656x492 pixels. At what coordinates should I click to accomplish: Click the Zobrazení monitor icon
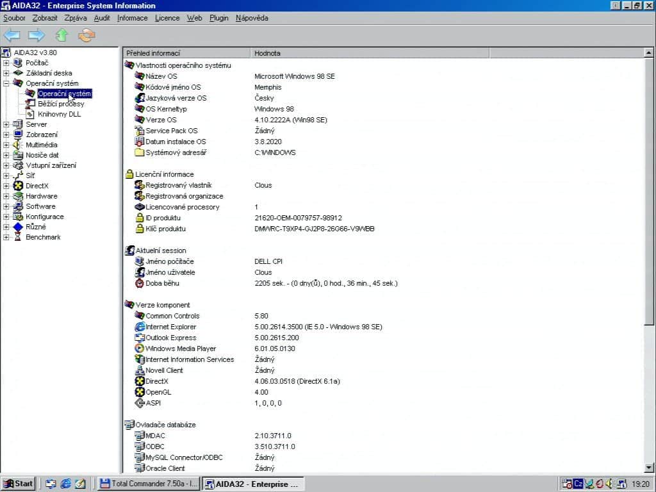coord(17,135)
